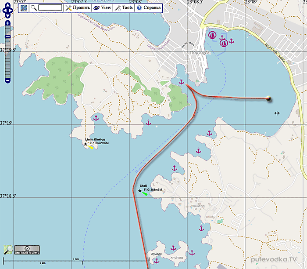This screenshot has height=269, width=307.
Task: Click the wreck symbol below the track endpoint
Action: coord(277,113)
